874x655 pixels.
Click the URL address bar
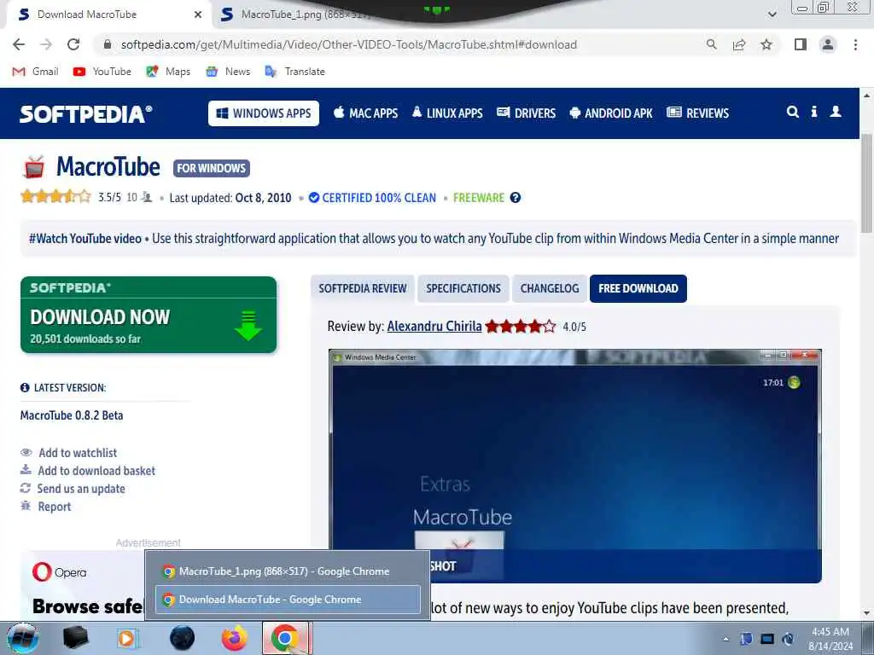[x=349, y=44]
